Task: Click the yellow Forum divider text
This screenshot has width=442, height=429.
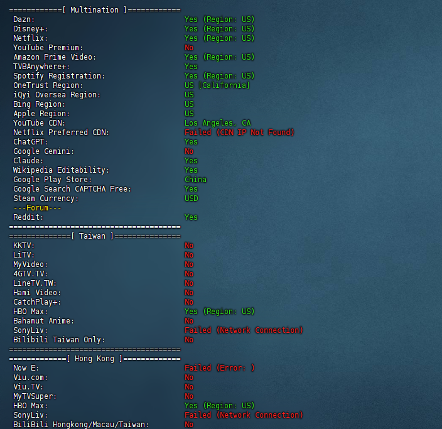Action: (x=37, y=208)
